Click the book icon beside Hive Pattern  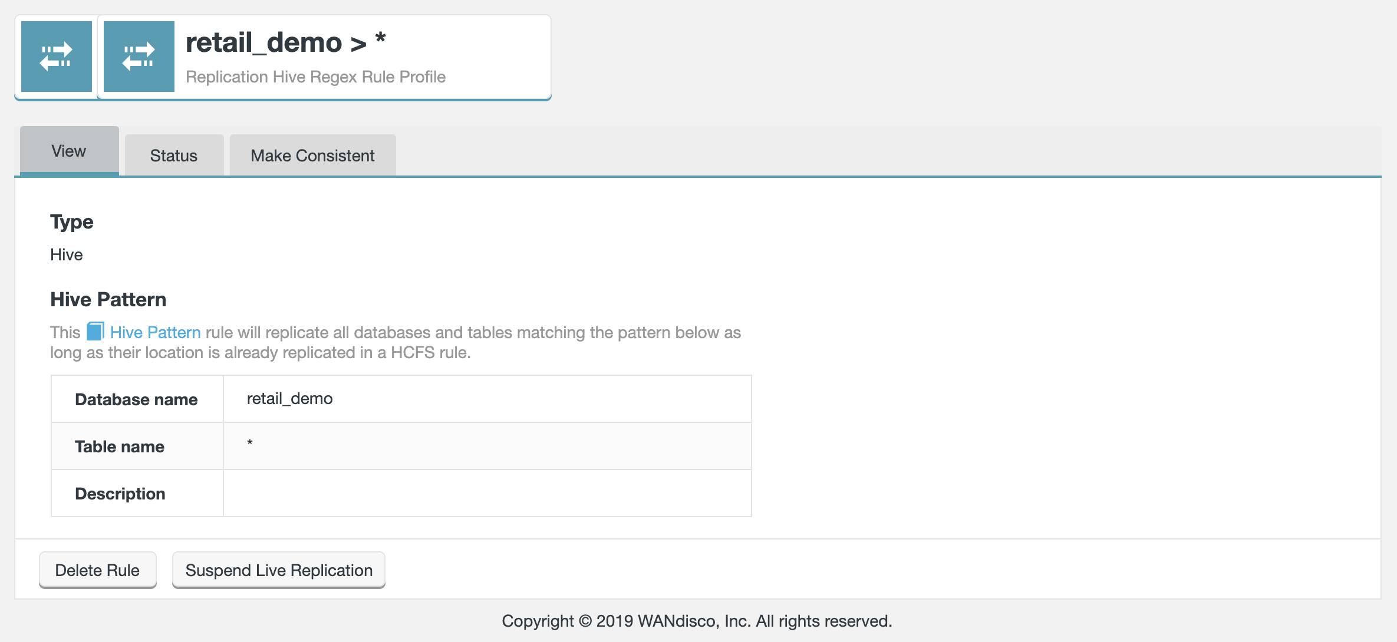pyautogui.click(x=95, y=332)
